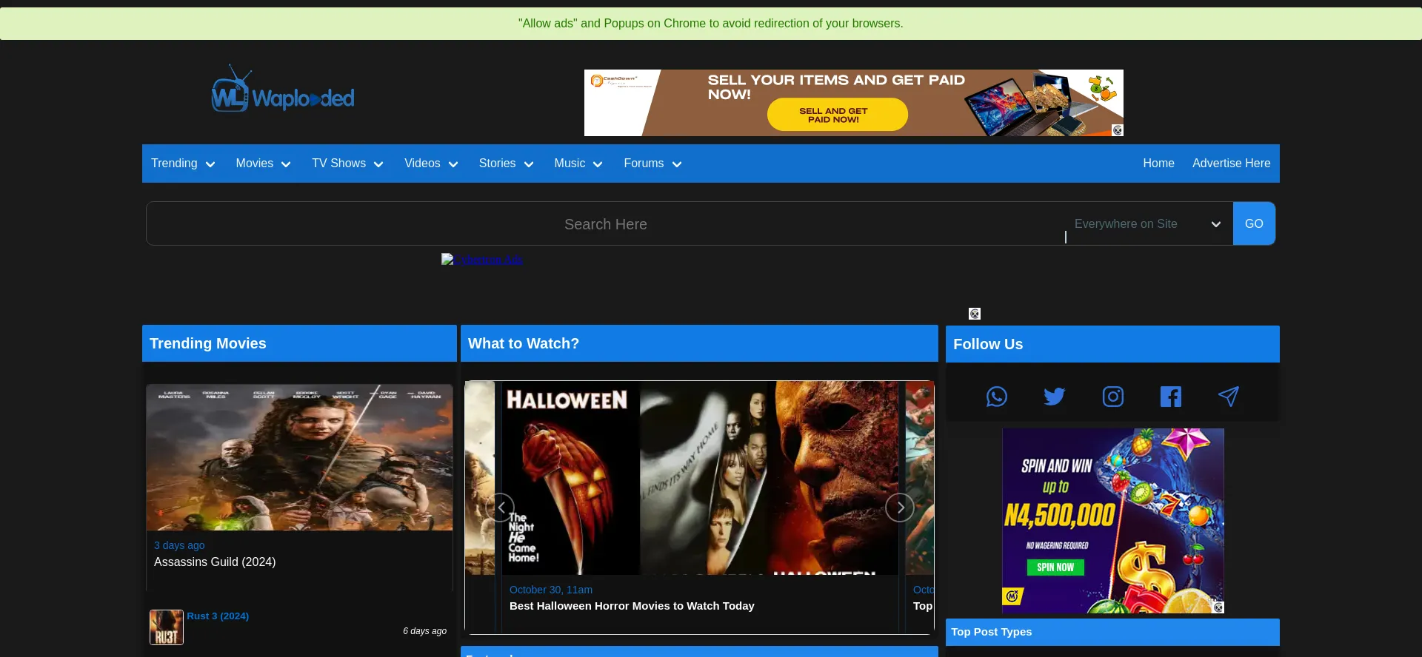
Task: Open the Waploaded logo homepage link
Action: (283, 90)
